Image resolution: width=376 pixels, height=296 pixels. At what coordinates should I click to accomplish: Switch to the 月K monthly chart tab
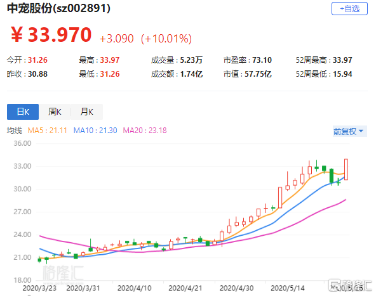(86, 112)
